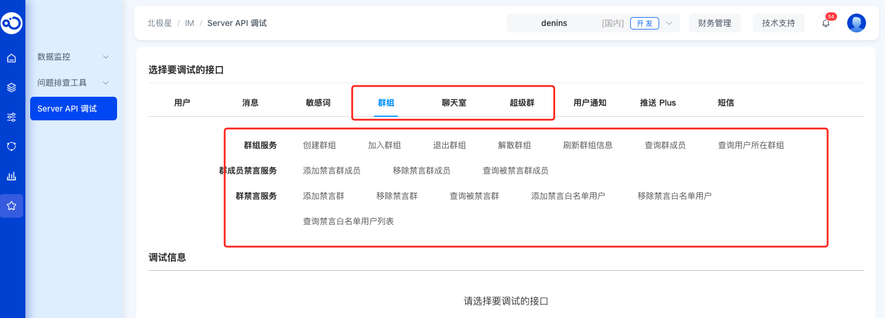Select the 添加禁言白名单用户 API
Viewport: 885px width, 318px height.
568,196
